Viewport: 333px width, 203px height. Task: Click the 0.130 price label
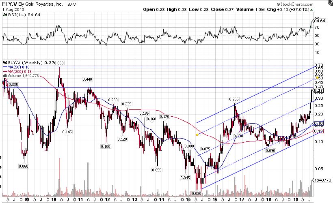[238, 136]
